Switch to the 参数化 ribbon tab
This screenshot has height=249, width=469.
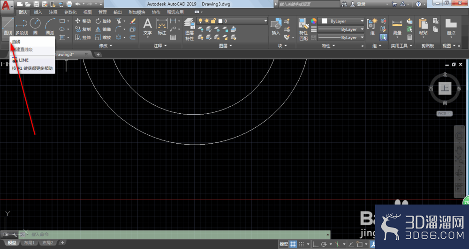[70, 12]
